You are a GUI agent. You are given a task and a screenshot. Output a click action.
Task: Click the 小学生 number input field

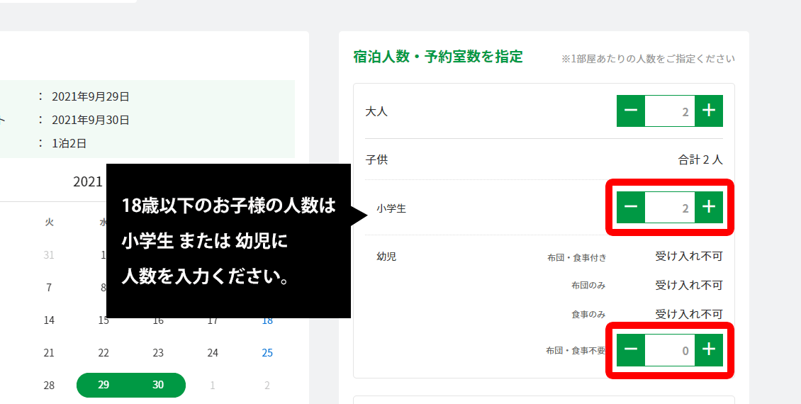[669, 208]
